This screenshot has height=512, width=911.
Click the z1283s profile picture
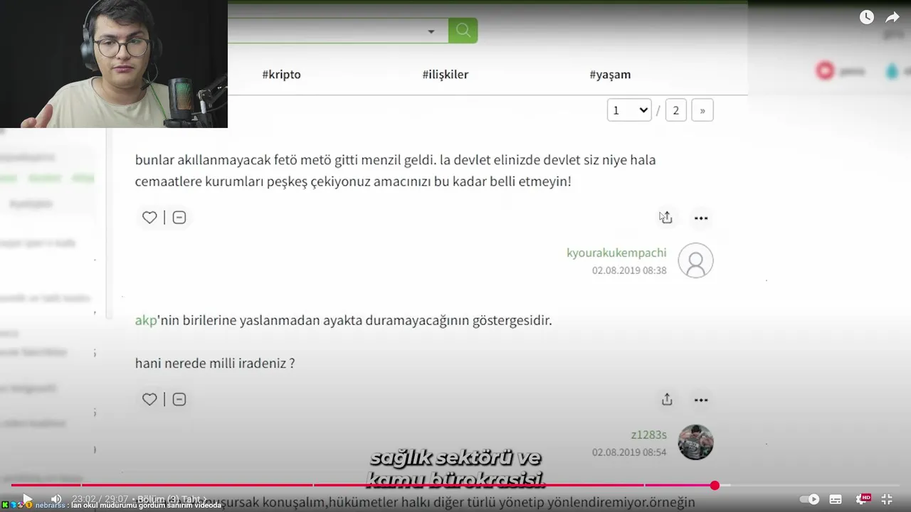click(x=695, y=442)
